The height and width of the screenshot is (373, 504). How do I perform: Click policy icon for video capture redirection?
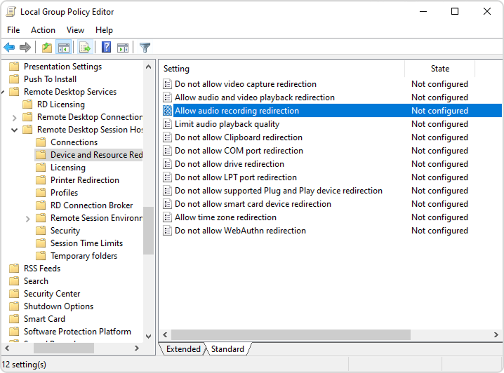coord(168,84)
